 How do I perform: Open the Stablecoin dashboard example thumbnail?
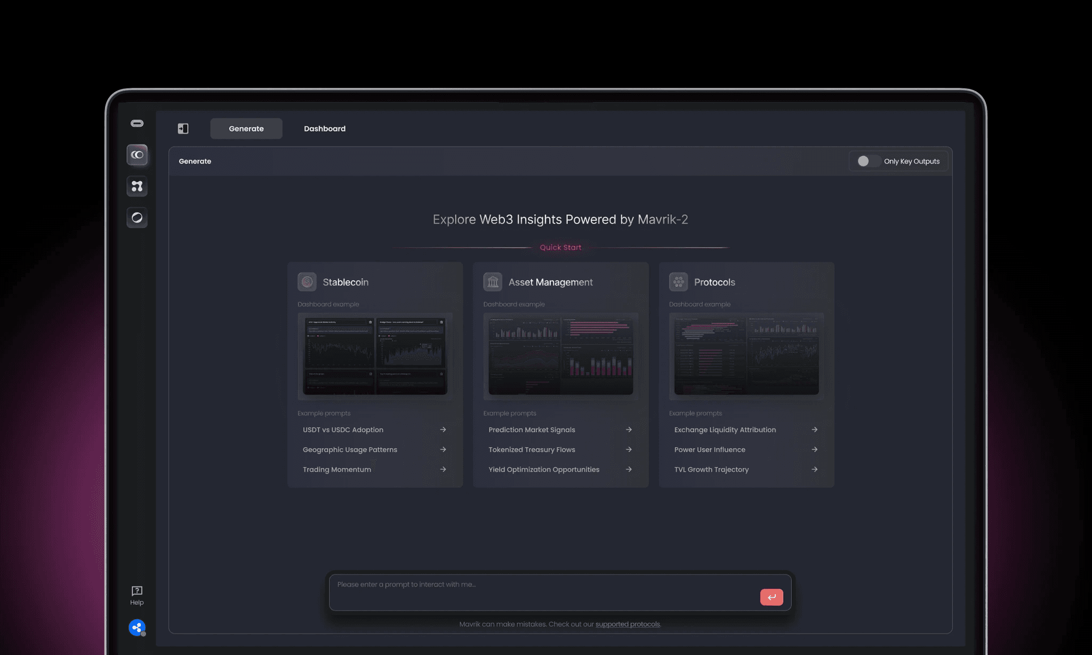click(x=375, y=355)
